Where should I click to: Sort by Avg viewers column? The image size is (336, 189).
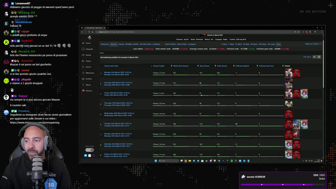tap(204, 66)
